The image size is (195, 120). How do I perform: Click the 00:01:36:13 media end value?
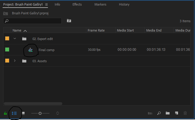(156, 50)
